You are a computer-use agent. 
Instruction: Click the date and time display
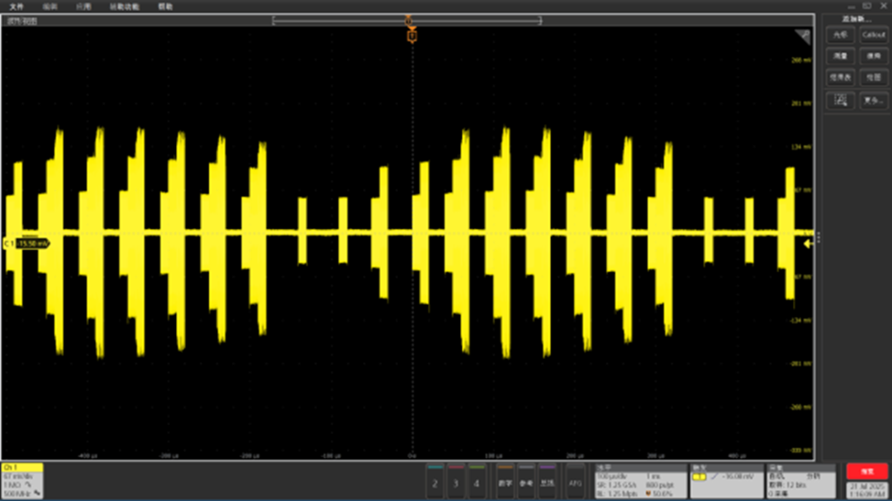pos(867,491)
